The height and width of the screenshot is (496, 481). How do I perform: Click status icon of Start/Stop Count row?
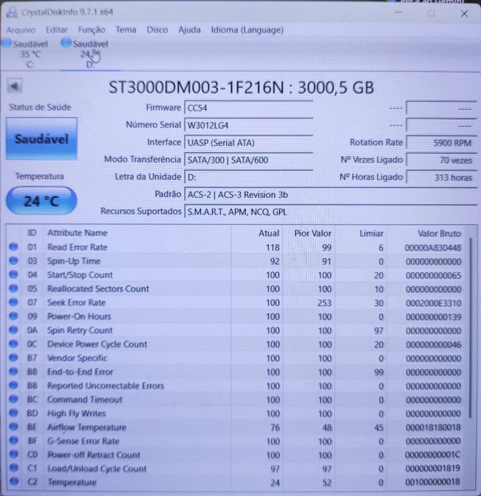pos(14,275)
